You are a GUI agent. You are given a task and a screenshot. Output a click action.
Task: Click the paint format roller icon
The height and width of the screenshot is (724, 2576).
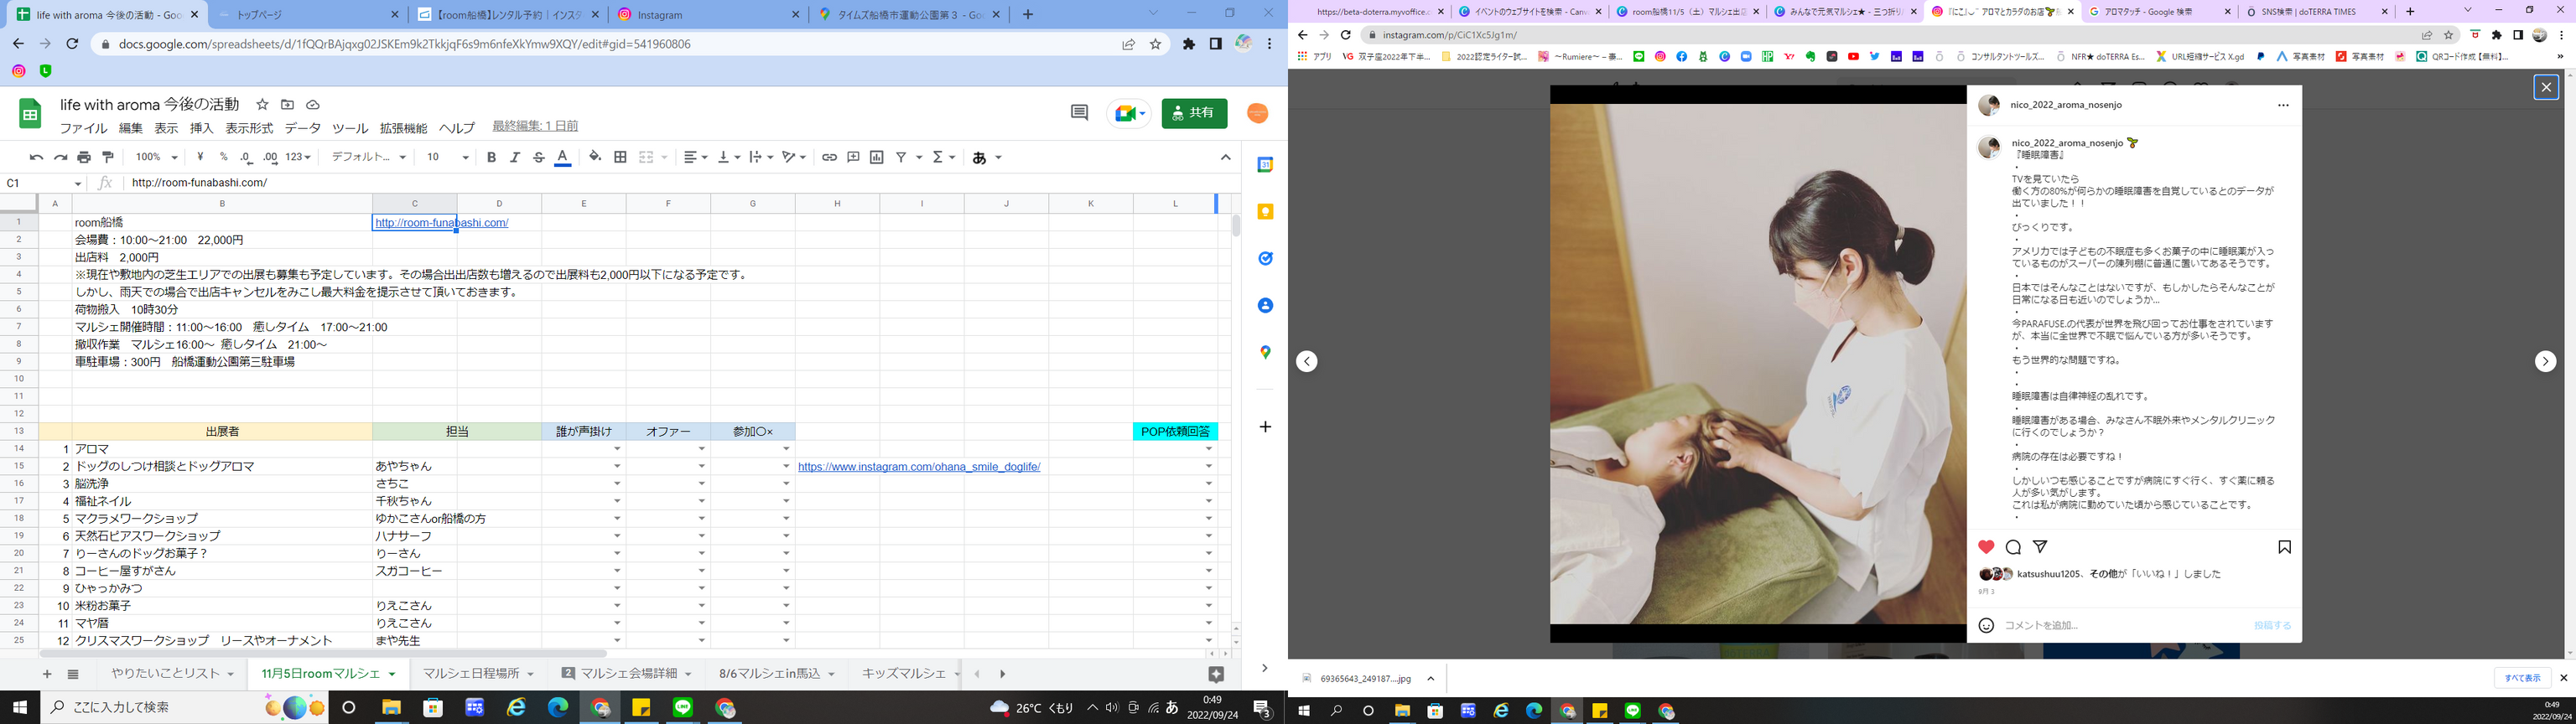point(108,157)
